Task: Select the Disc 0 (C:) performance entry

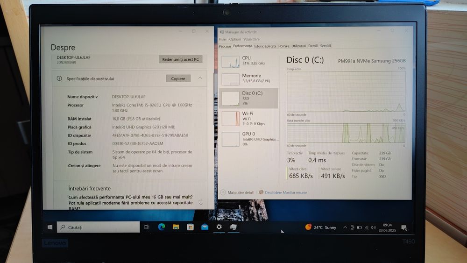Action: [249, 98]
